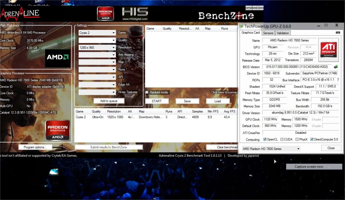Viewport: 345px width, 200px height.
Task: Switch to the Sensors tab
Action: pyautogui.click(x=268, y=33)
